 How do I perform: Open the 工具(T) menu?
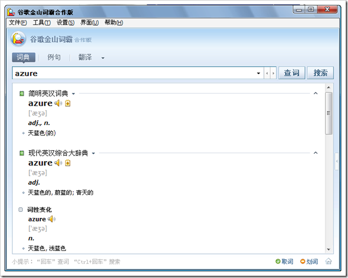[x=42, y=22]
